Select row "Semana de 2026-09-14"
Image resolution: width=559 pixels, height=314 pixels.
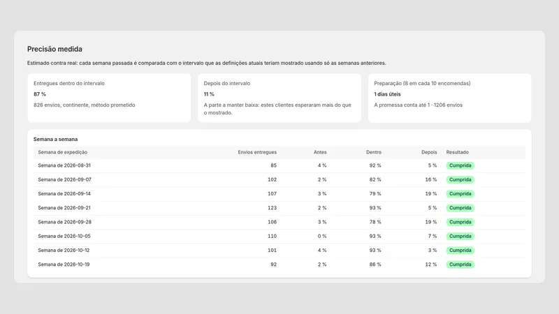click(279, 194)
